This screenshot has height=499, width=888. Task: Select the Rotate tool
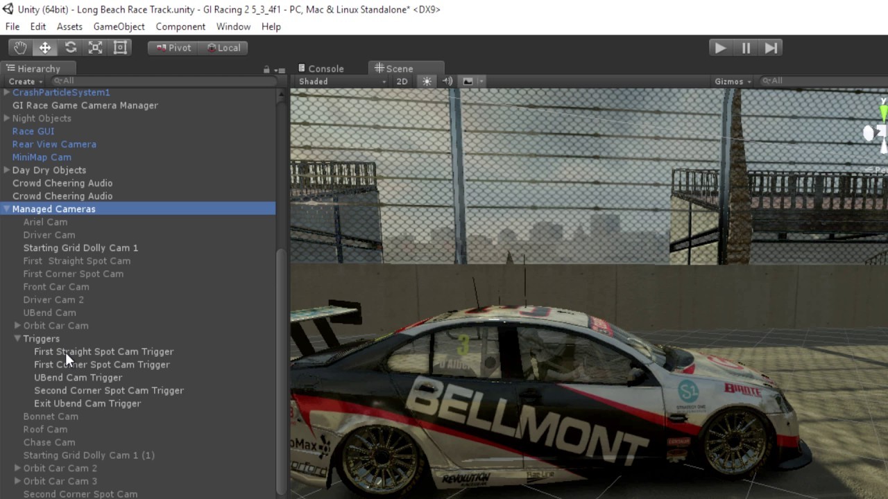click(71, 48)
